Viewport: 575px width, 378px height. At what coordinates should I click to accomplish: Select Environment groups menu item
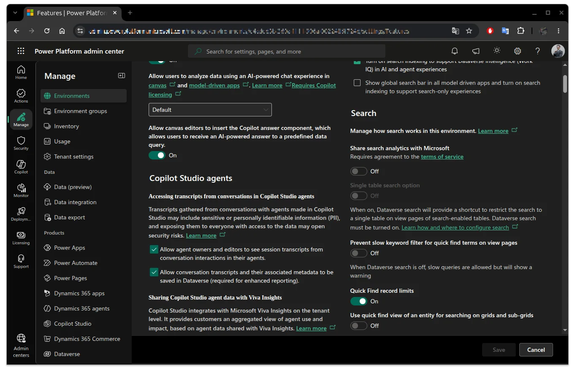pos(84,111)
